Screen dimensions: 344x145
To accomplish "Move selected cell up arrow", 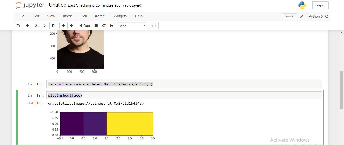I will (63, 26).
